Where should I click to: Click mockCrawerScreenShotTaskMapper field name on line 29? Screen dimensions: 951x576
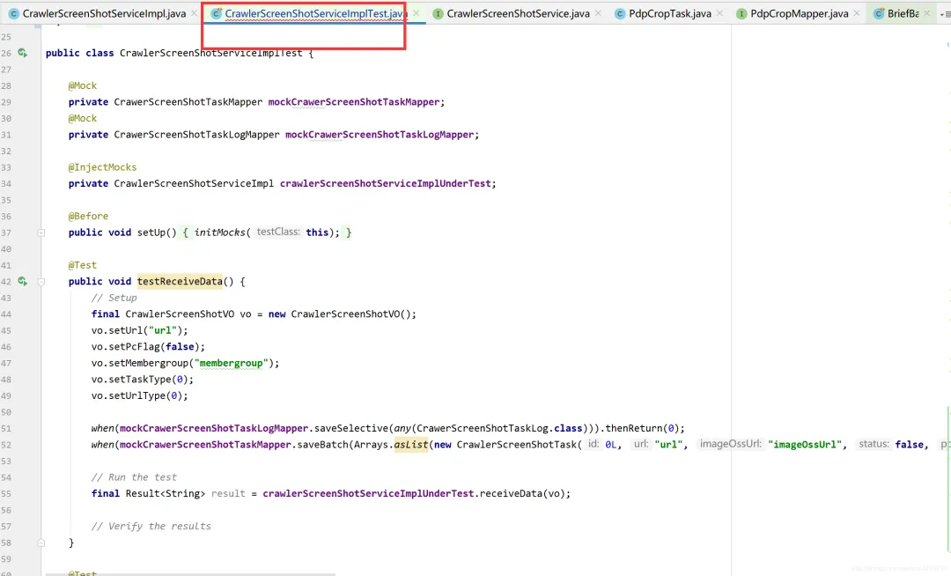coord(354,102)
